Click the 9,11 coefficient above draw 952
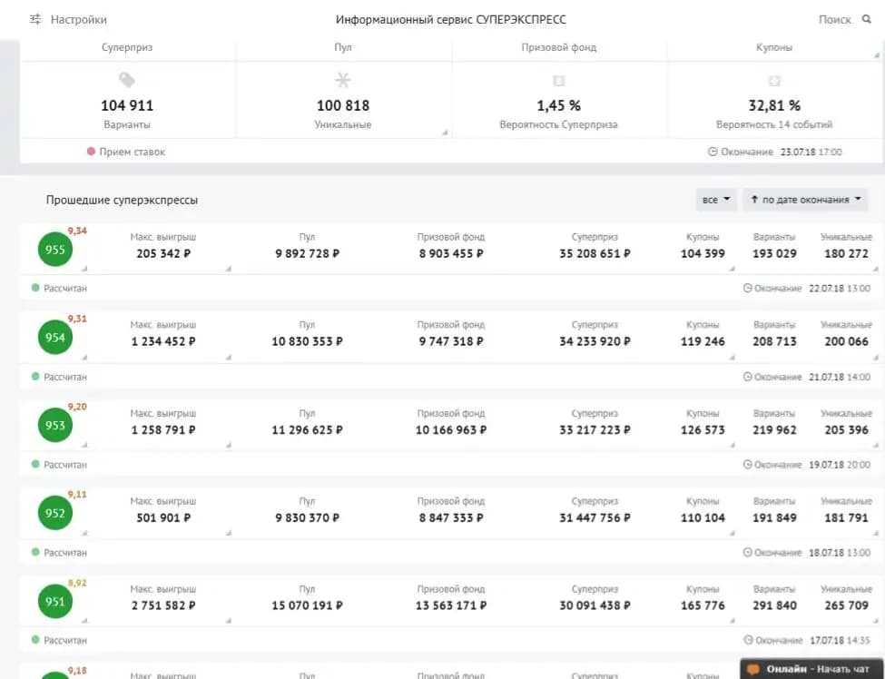This screenshot has height=679, width=885. click(x=77, y=495)
